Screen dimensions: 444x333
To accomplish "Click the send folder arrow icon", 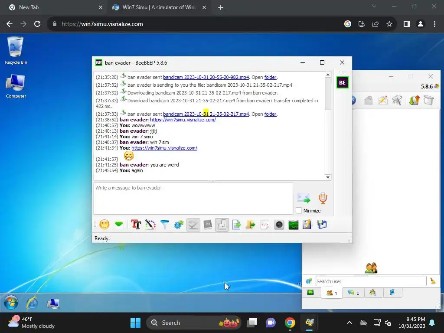I will pyautogui.click(x=250, y=225).
